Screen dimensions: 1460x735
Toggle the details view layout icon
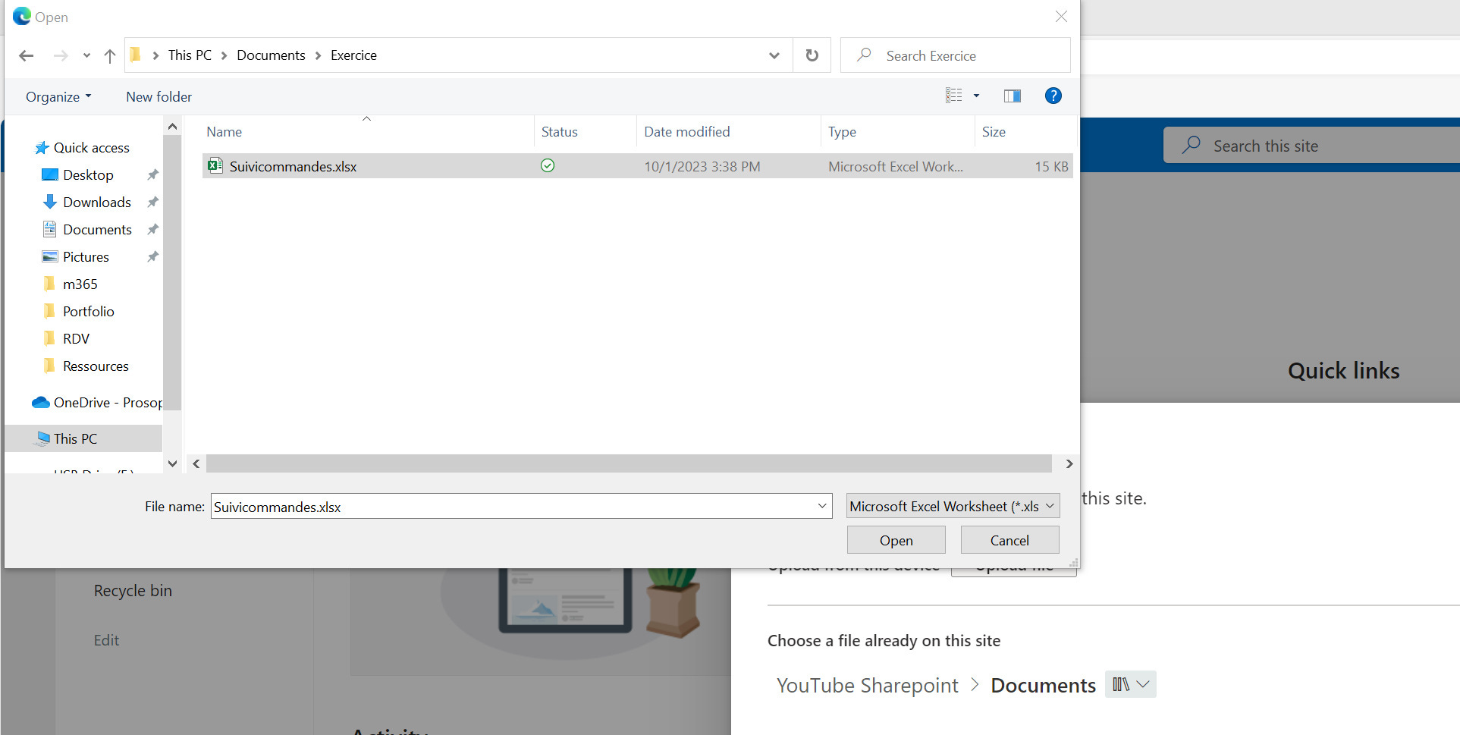pyautogui.click(x=955, y=95)
